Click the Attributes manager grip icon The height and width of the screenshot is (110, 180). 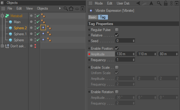coord(90,3)
